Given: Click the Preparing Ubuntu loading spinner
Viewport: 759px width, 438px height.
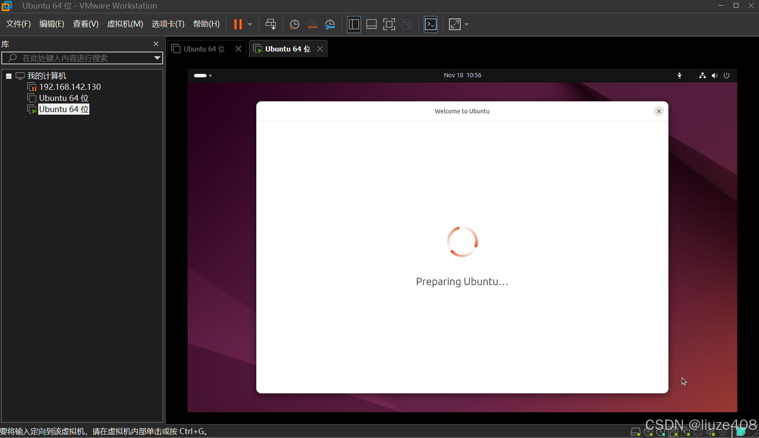Looking at the screenshot, I should 462,242.
